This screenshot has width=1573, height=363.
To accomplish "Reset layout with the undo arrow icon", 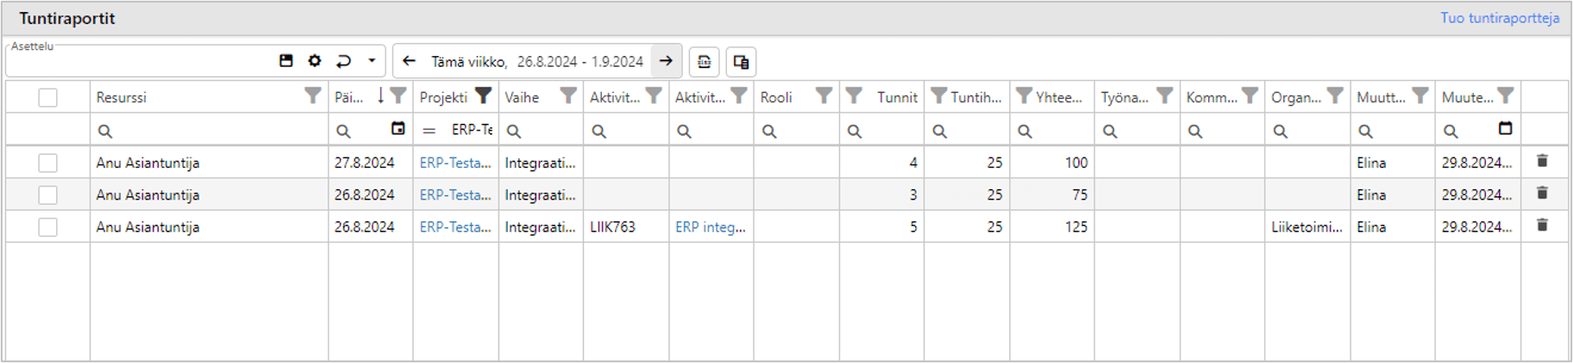I will click(343, 61).
